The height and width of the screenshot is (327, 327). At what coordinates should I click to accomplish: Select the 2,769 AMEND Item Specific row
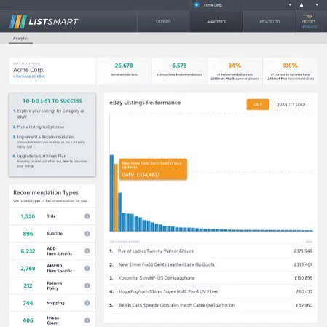pyautogui.click(x=52, y=268)
